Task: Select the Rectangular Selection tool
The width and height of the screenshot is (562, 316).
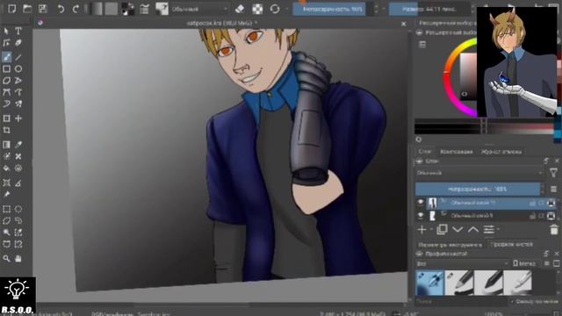Action: (6, 209)
